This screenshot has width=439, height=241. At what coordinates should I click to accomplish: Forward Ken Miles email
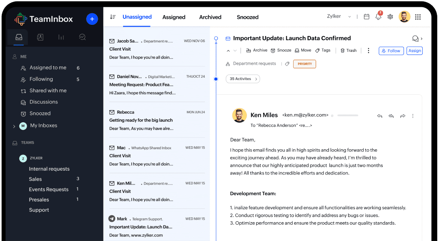click(403, 116)
